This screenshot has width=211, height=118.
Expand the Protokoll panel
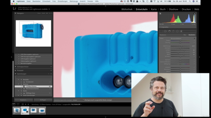coord(15,70)
